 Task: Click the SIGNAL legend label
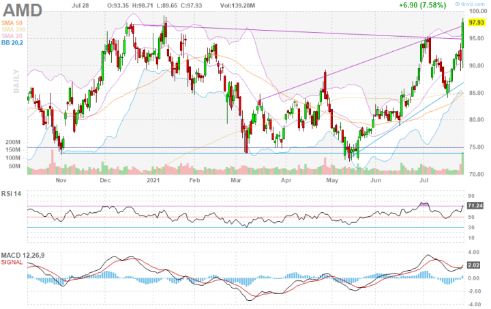(12, 263)
